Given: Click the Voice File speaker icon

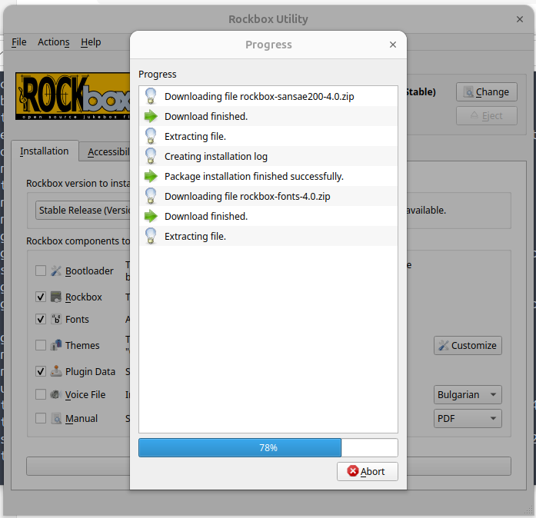Looking at the screenshot, I should [55, 394].
